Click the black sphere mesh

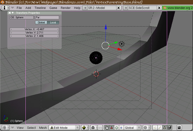click(96, 58)
